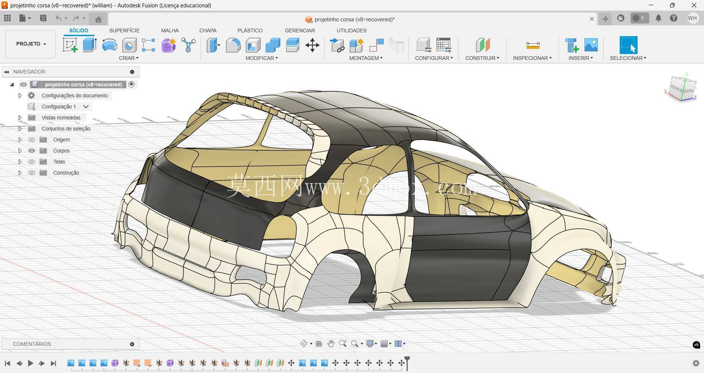This screenshot has height=373, width=704.
Task: Open the MODIFICAR menu label
Action: 261,58
